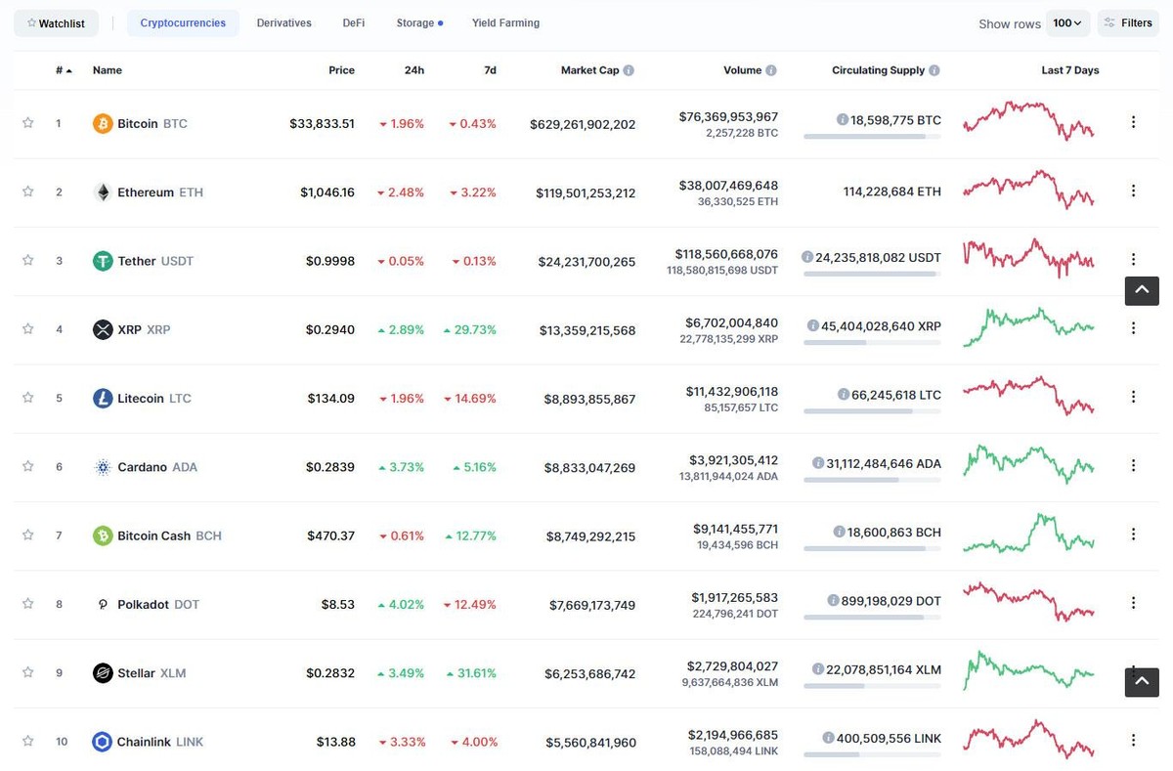Open the Yield Farming tab
Screen dimensions: 1173x771
coord(505,21)
